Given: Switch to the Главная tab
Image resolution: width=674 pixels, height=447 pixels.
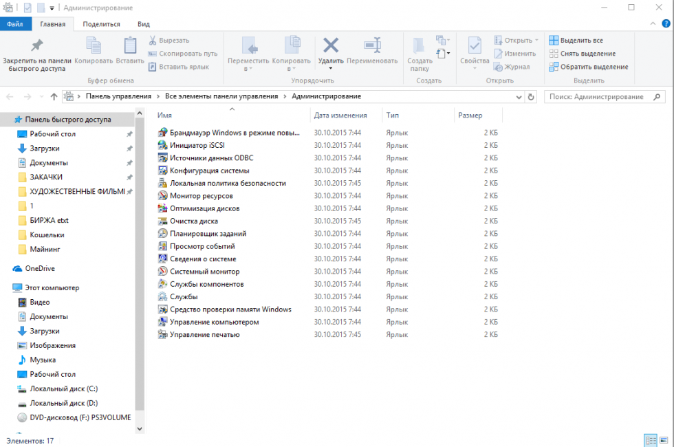Looking at the screenshot, I should pyautogui.click(x=53, y=24).
